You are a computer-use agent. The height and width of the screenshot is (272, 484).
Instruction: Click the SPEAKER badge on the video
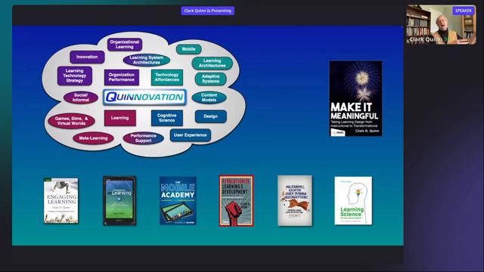(464, 11)
